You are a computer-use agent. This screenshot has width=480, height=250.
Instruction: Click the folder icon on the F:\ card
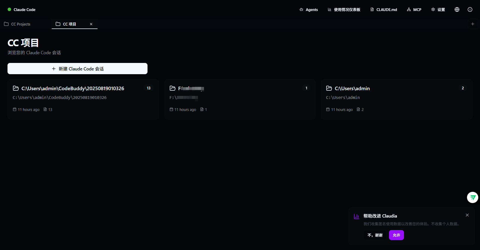tap(172, 88)
